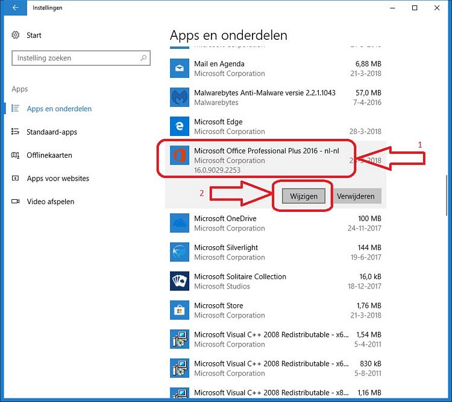The height and width of the screenshot is (402, 452).
Task: Select Malwarebytes Anti-Malware versie 2.2.1.1043
Action: [x=265, y=93]
